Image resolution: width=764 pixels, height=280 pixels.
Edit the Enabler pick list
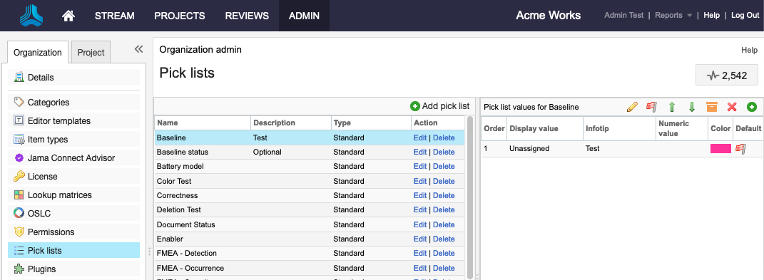coord(420,239)
